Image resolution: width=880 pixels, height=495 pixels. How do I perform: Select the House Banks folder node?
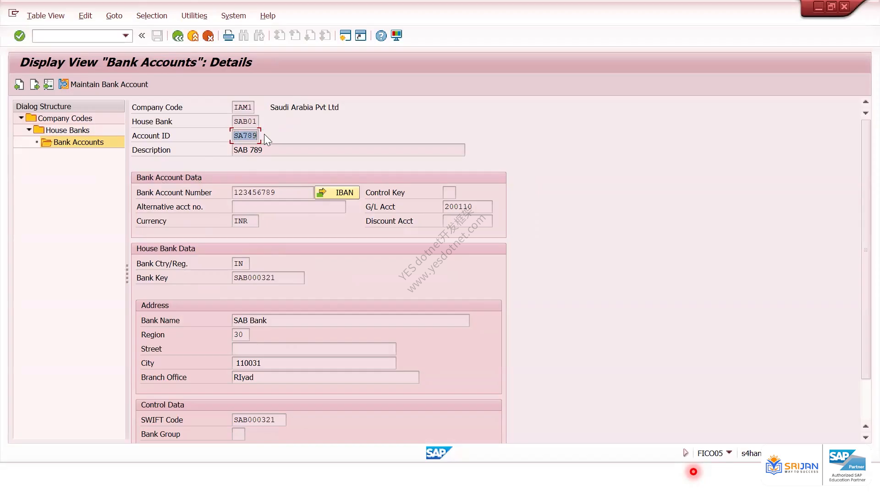tap(67, 130)
